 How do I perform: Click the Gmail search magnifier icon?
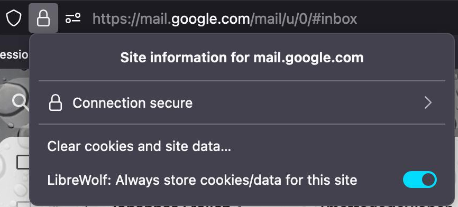[x=21, y=102]
